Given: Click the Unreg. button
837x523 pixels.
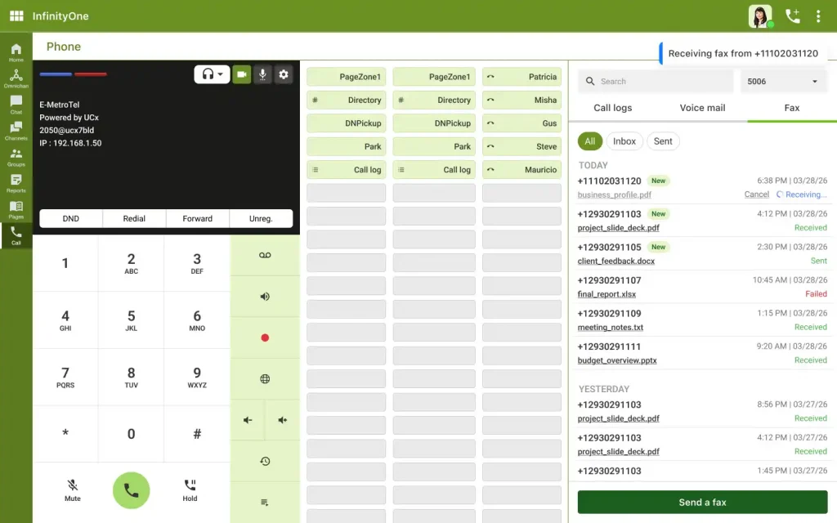Looking at the screenshot, I should (x=261, y=218).
